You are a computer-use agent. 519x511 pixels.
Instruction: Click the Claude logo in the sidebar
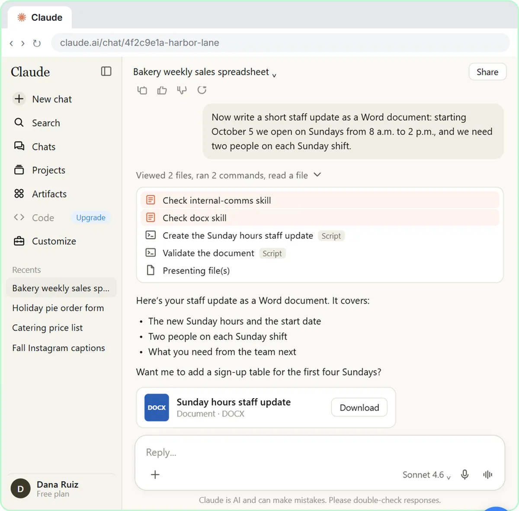(x=30, y=72)
